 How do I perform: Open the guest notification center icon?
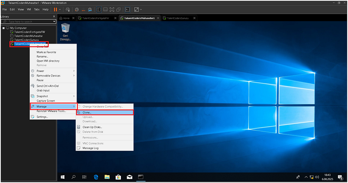[340, 177]
